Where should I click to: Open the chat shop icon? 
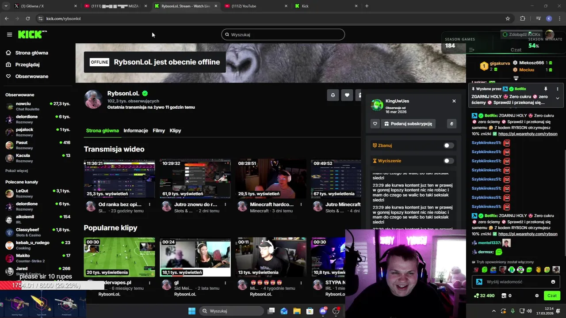[503, 296]
